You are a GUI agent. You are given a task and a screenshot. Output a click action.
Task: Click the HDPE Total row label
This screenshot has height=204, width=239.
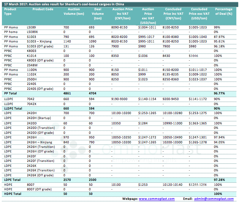(13, 193)
